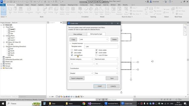Select the Model Line tool
The image size is (189, 106).
pyautogui.click(x=101, y=11)
